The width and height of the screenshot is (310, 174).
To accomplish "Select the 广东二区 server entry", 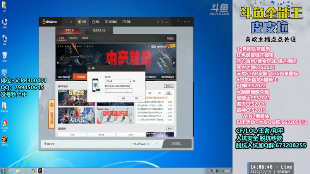I will [x=140, y=144].
